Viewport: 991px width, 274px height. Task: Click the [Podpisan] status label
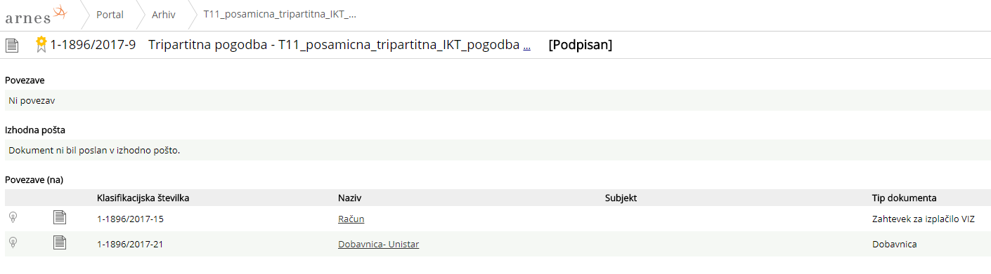[x=580, y=45]
